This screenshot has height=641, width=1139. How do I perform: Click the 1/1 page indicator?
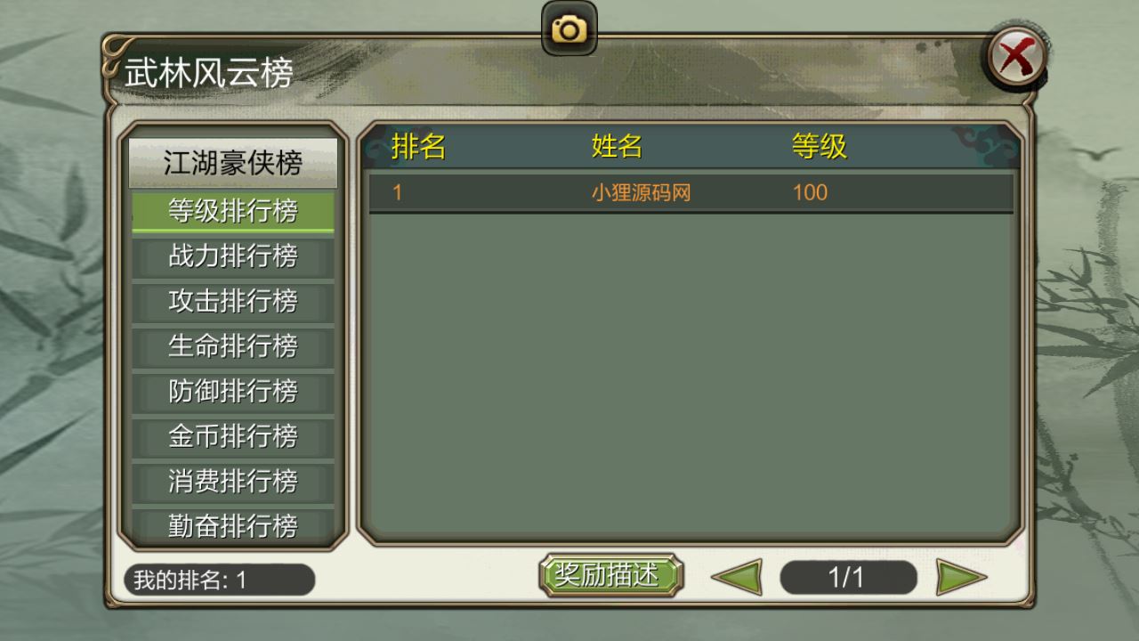pyautogui.click(x=848, y=578)
